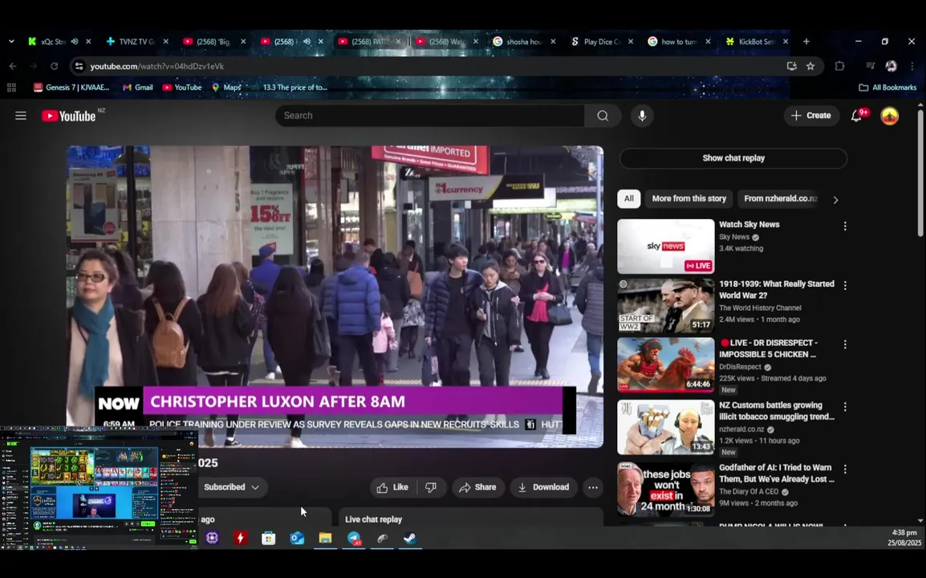Image resolution: width=926 pixels, height=578 pixels.
Task: Click the install/cast icon in the address bar
Action: (x=791, y=66)
